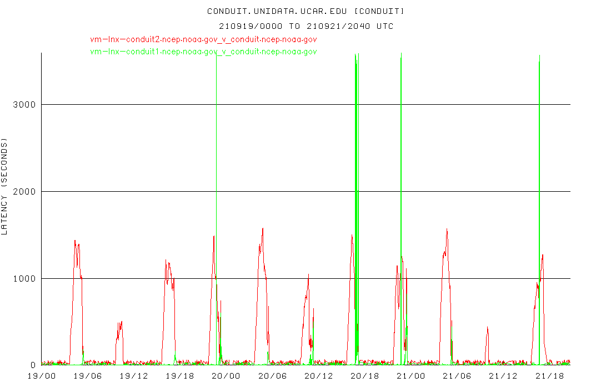Select the 20/00 time axis label
The image size is (611, 388).
click(x=226, y=376)
